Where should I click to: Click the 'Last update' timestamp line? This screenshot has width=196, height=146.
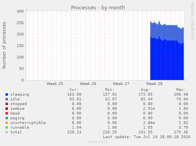[x=147, y=137]
